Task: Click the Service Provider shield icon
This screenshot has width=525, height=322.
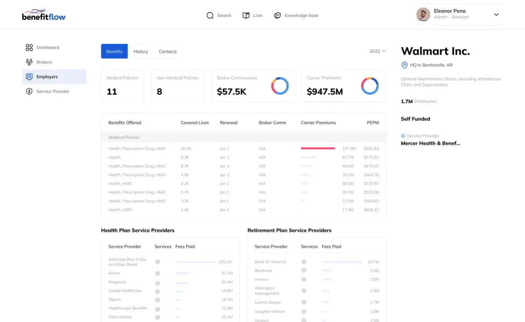Action: tap(29, 91)
